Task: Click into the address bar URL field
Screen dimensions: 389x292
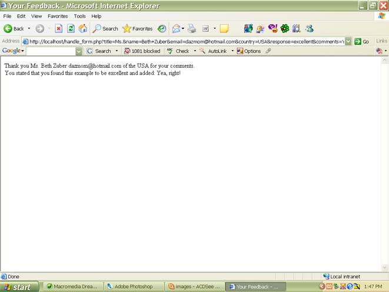Action: 184,41
